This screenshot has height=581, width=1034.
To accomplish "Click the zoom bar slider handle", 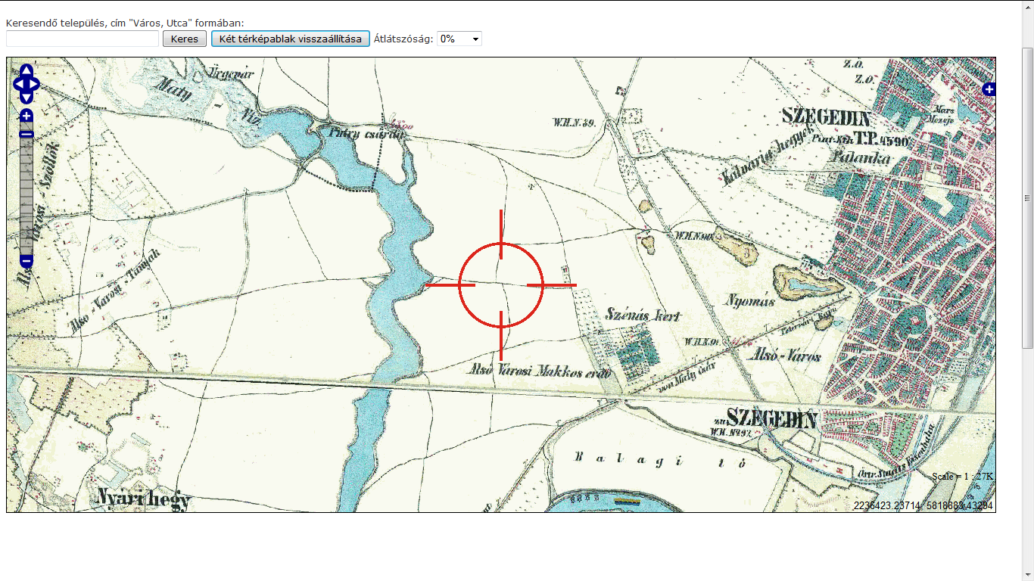I will coord(26,135).
